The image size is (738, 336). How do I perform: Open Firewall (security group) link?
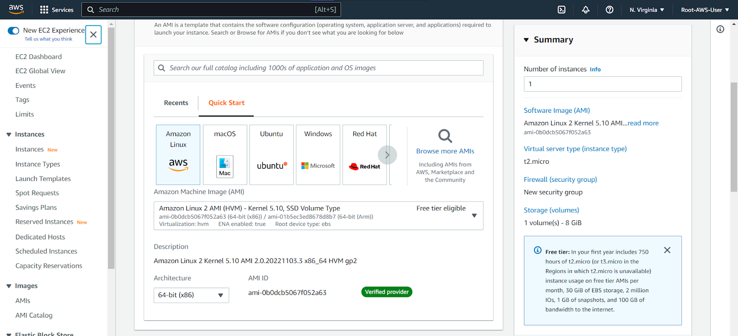tap(560, 180)
